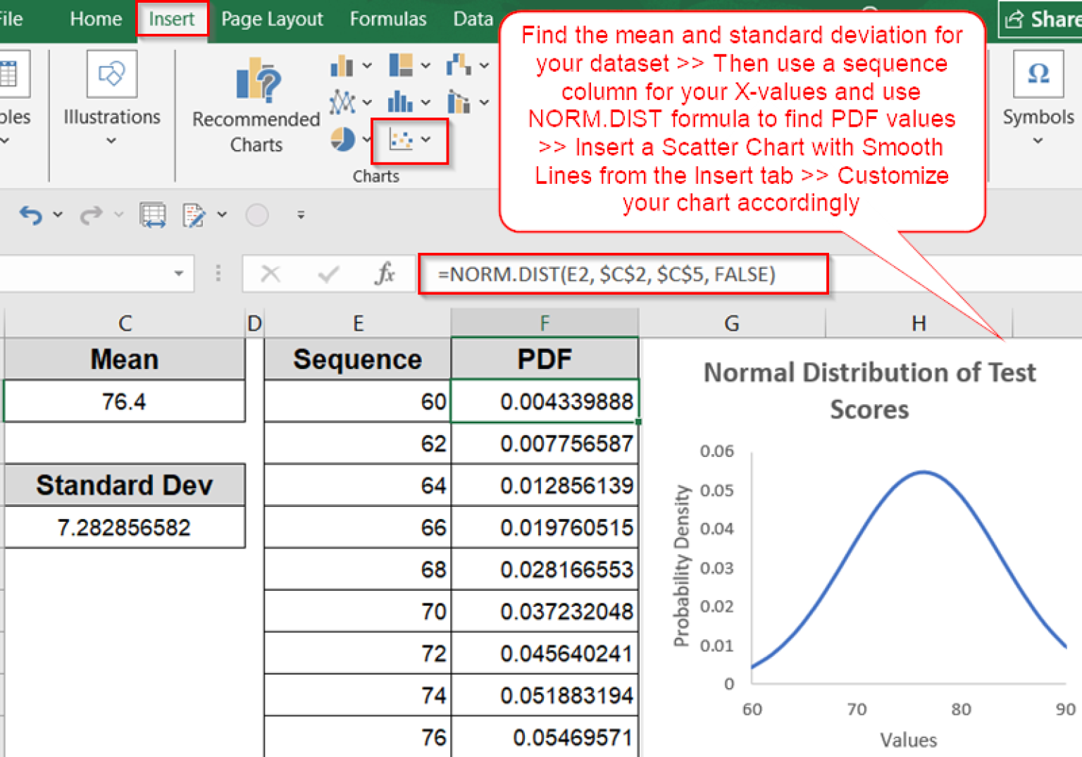The image size is (1082, 757).
Task: Expand the Pie Chart dropdown arrow
Action: coord(367,139)
